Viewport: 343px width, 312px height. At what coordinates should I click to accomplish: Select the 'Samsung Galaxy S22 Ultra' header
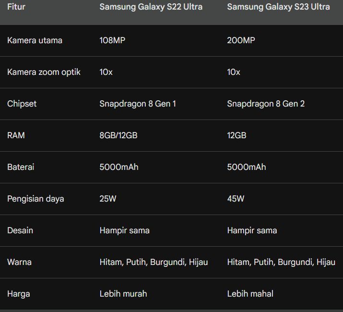click(151, 7)
